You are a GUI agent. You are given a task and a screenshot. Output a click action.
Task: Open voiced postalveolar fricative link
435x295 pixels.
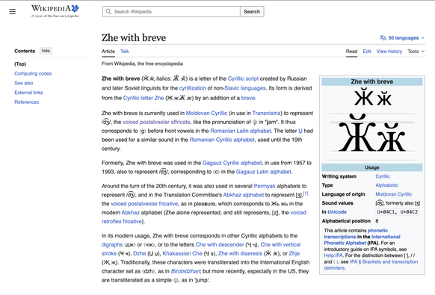[144, 204]
